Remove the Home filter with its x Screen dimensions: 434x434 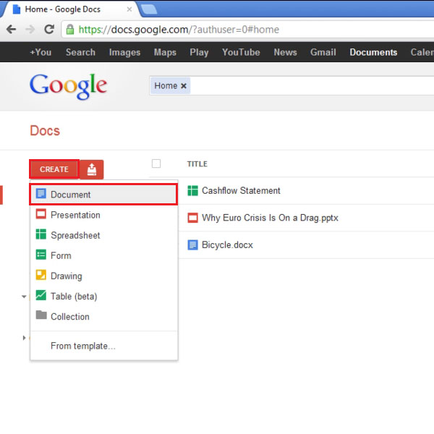coord(184,86)
